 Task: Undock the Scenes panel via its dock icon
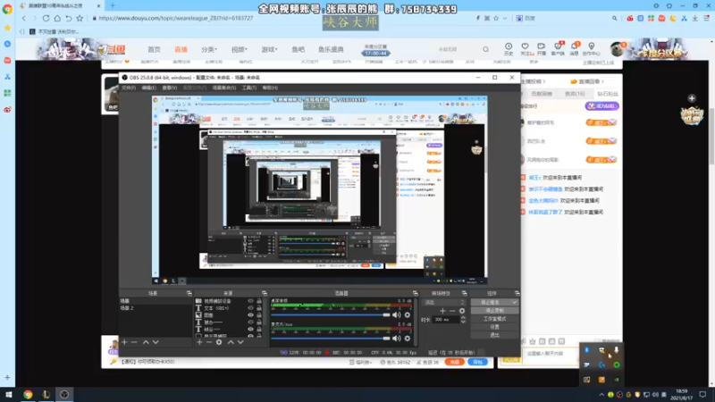pos(189,293)
